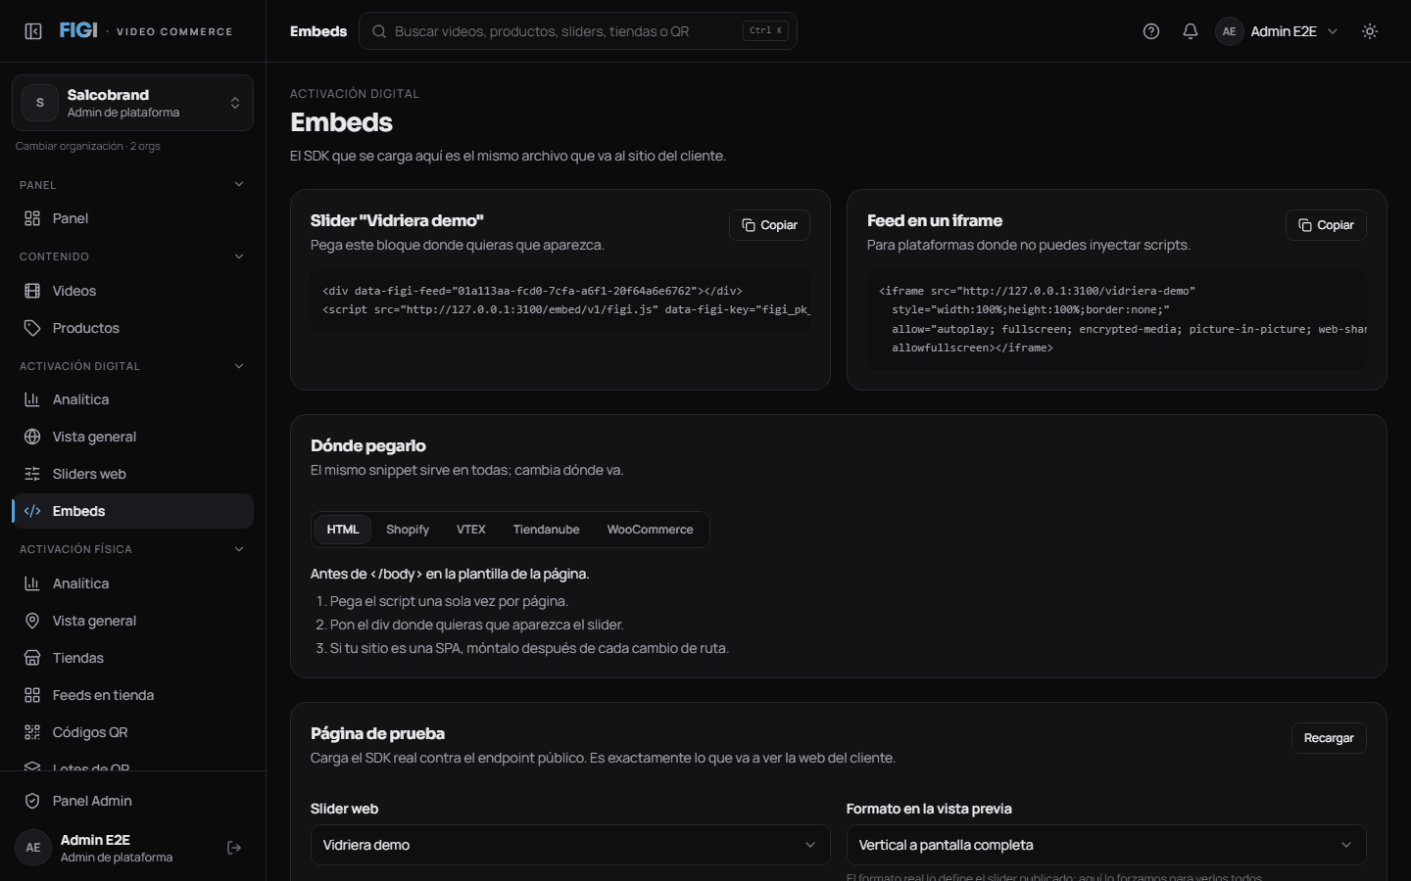Go to Tiendas
This screenshot has height=881, width=1411.
pos(132,658)
